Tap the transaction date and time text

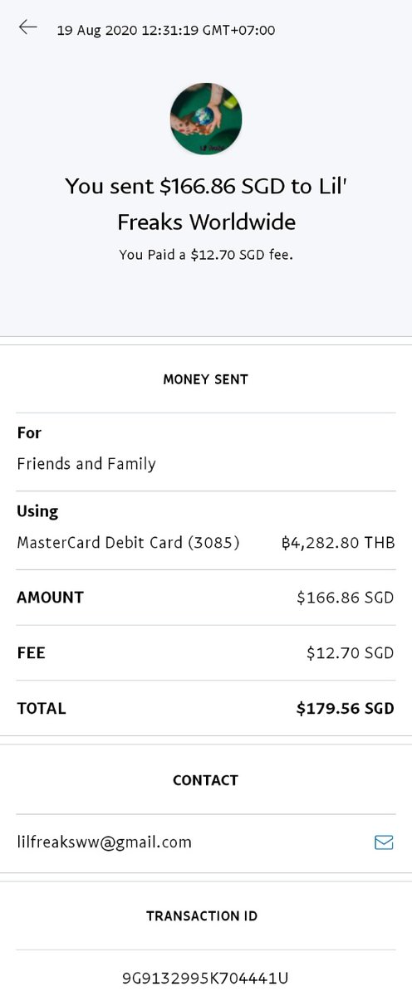click(166, 31)
